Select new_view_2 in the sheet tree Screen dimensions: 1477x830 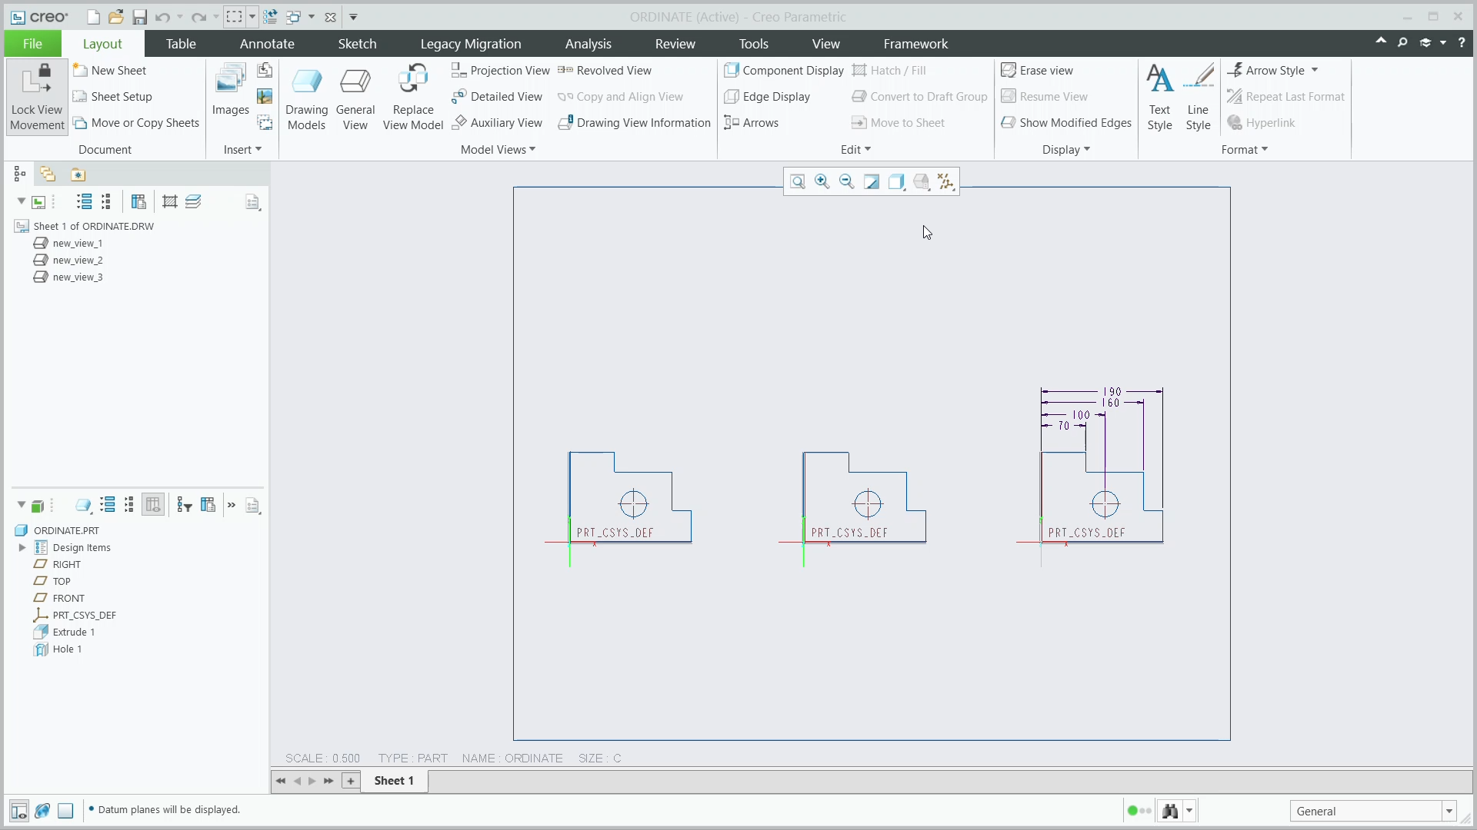(78, 260)
